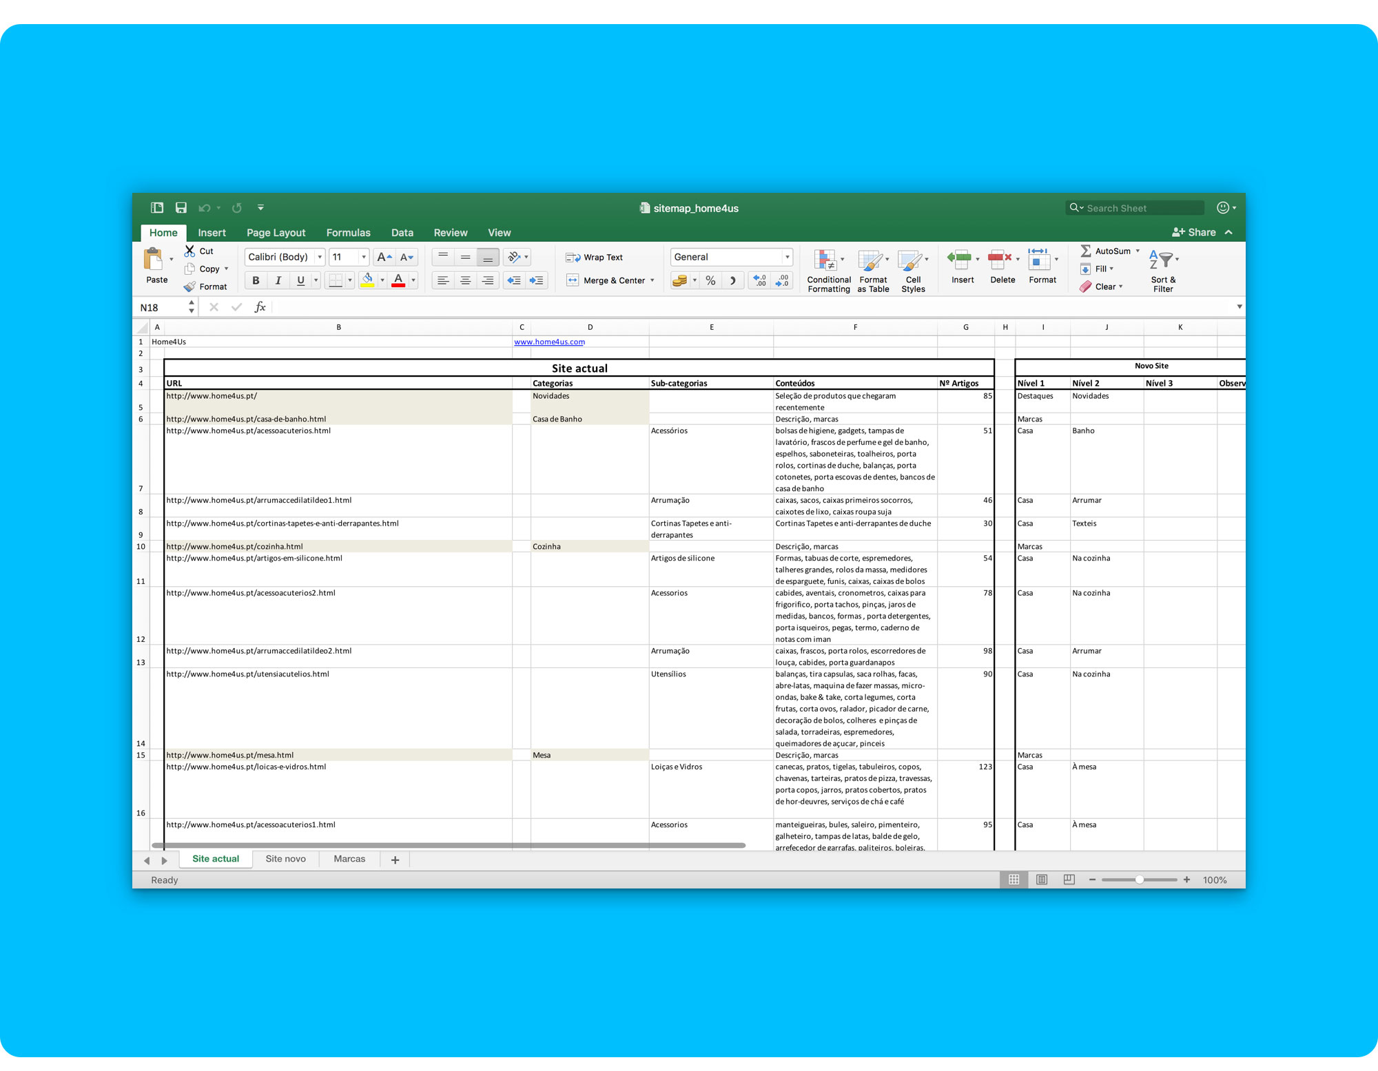Image resolution: width=1378 pixels, height=1071 pixels.
Task: Toggle Wrap Text
Action: point(594,257)
